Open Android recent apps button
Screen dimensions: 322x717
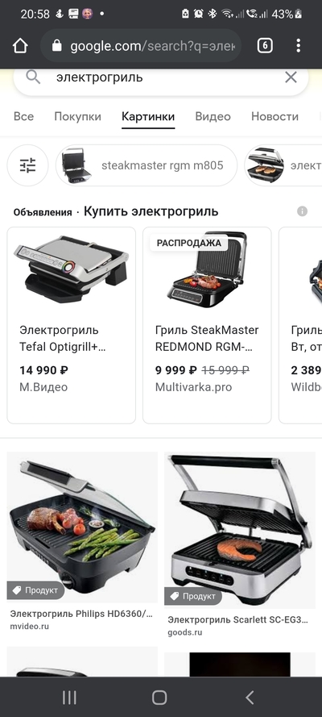69,698
